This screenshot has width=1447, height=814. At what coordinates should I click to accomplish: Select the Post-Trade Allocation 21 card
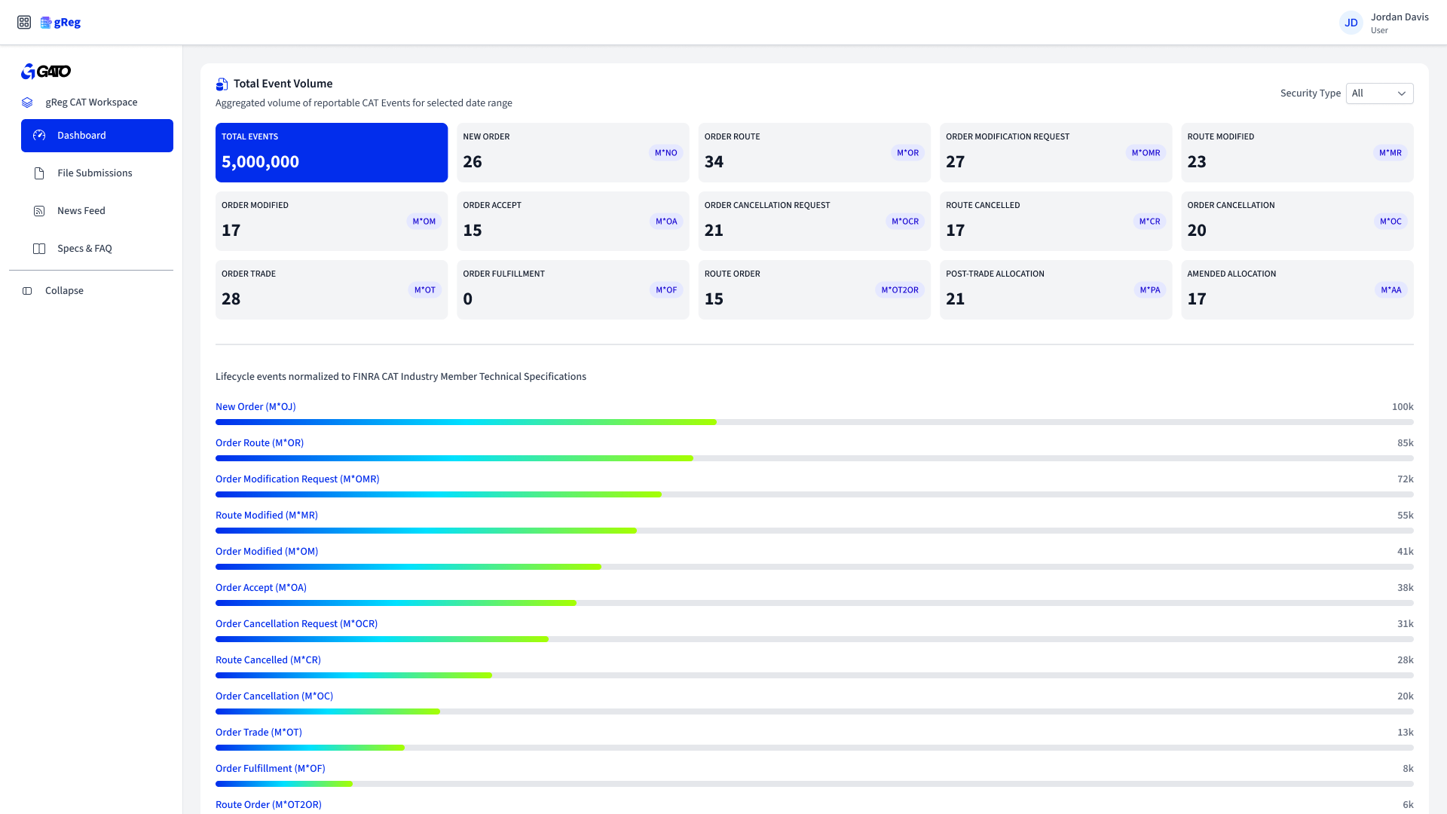tap(1056, 289)
